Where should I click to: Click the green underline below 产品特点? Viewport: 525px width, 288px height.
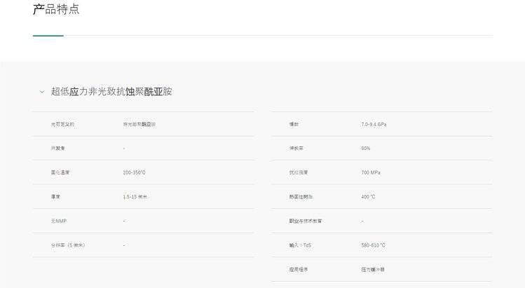point(48,35)
